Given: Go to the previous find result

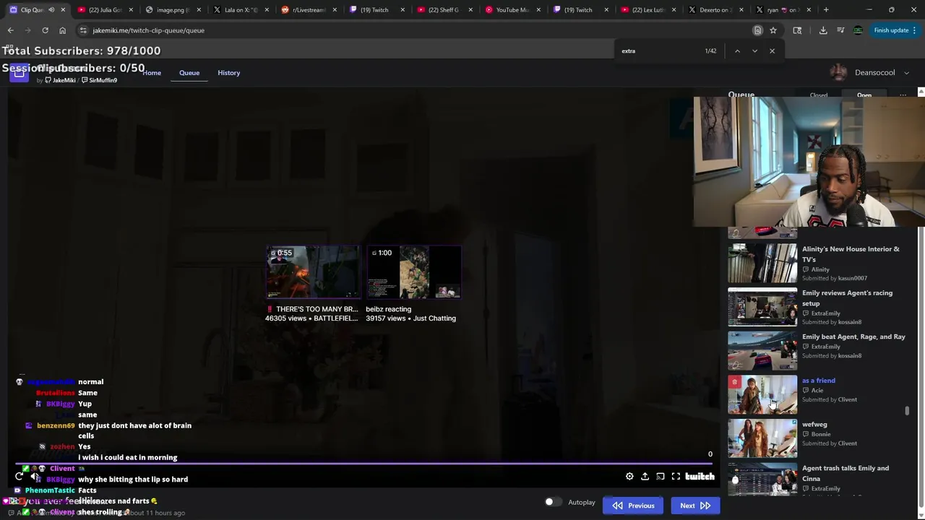Looking at the screenshot, I should tap(737, 51).
